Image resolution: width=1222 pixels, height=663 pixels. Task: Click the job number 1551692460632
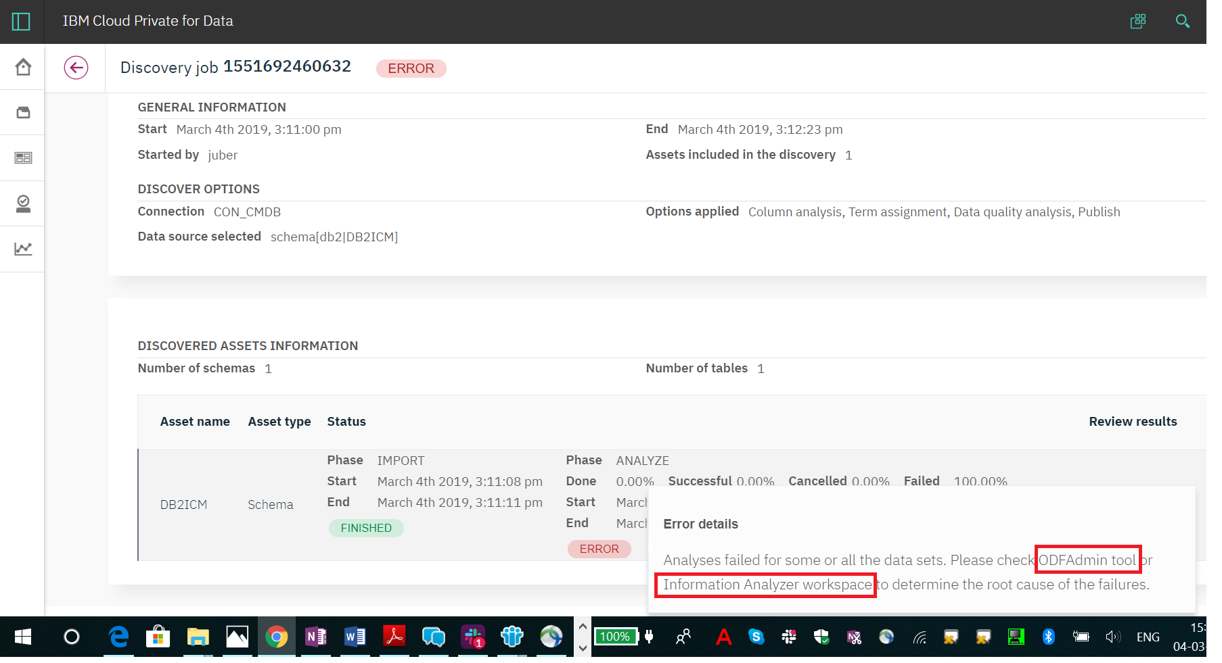[x=287, y=66]
